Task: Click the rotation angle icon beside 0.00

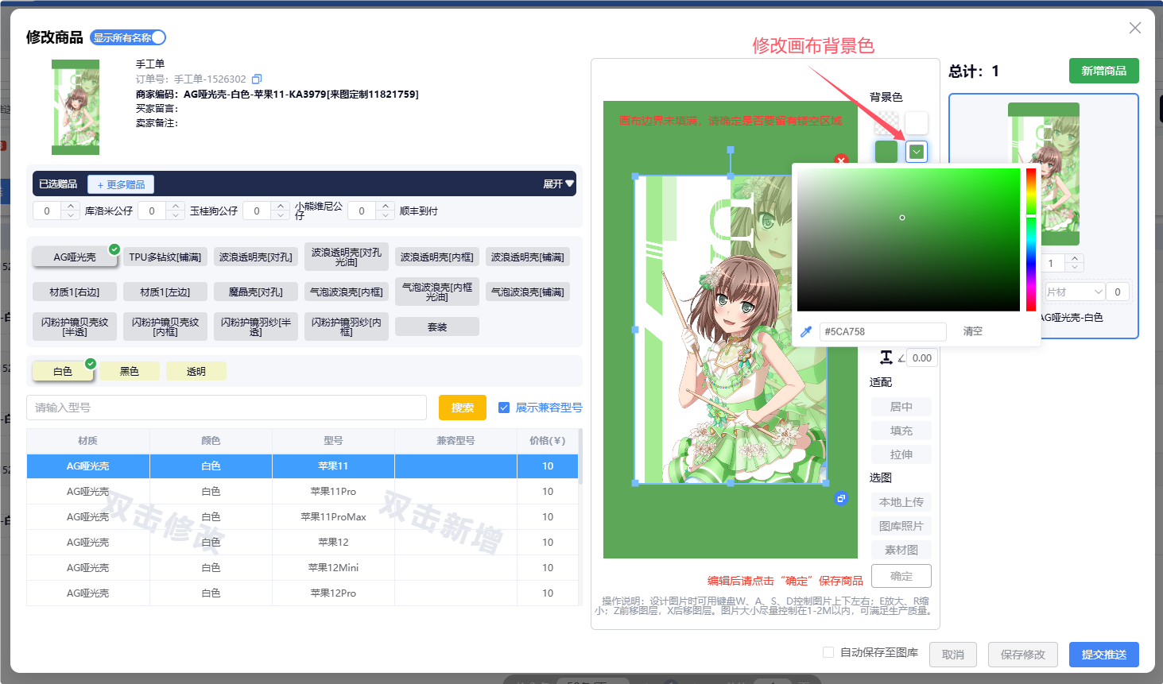Action: pyautogui.click(x=901, y=358)
